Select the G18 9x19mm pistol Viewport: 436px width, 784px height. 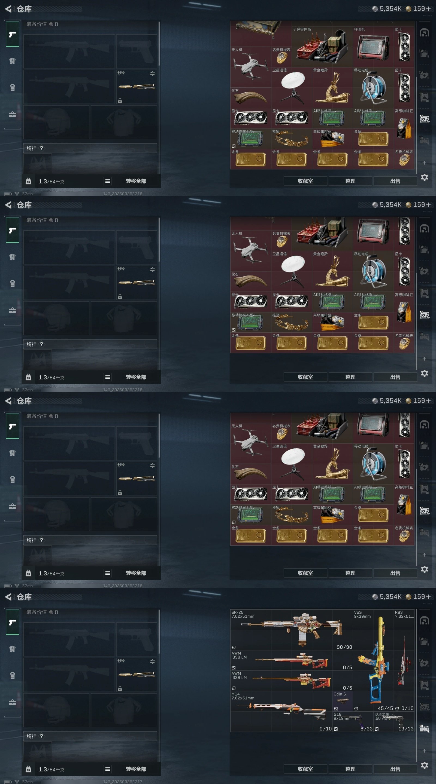pos(353,721)
